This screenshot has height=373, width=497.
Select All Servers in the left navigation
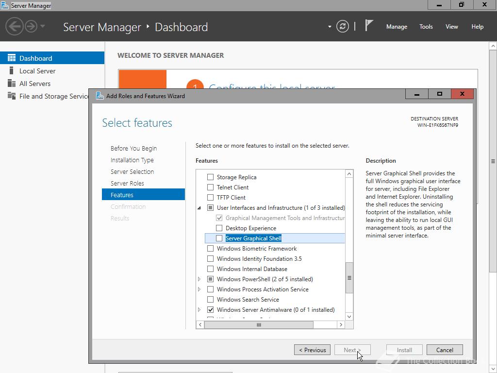point(52,84)
